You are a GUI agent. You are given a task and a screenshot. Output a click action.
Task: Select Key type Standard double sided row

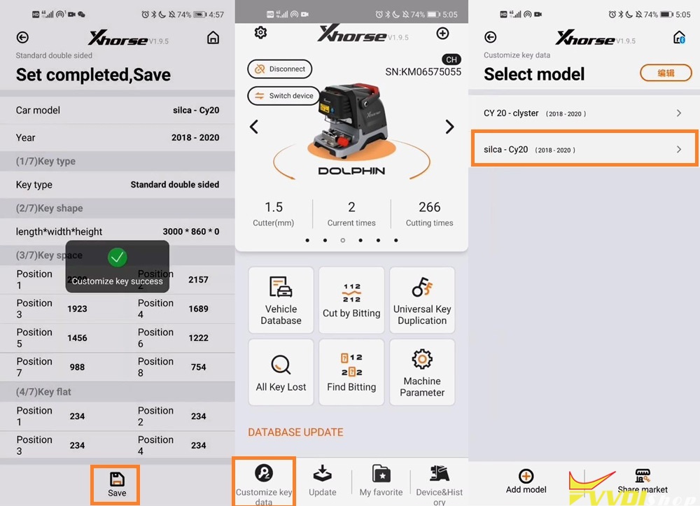tap(118, 185)
